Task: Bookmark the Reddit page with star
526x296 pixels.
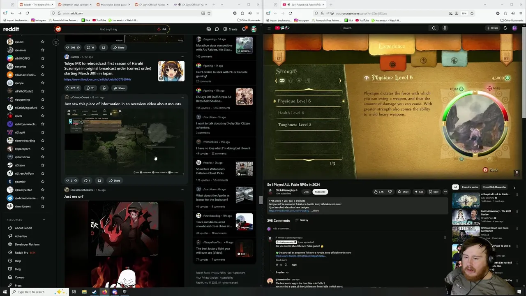Action: click(x=209, y=13)
